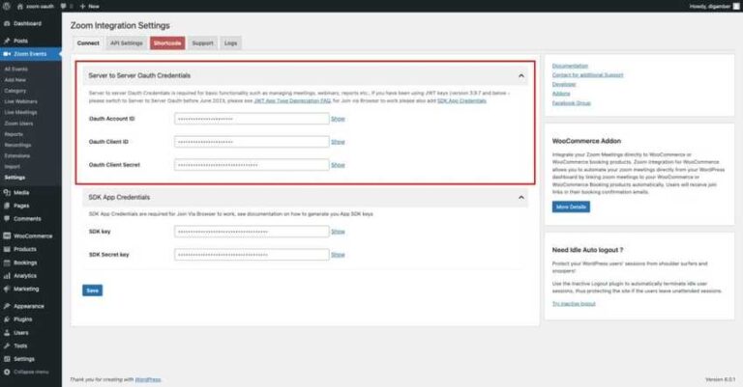The image size is (743, 387).
Task: Show the Oauth Client Secret value
Action: [x=338, y=165]
